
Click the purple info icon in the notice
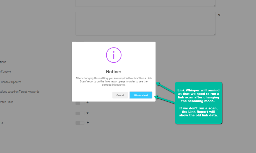click(113, 55)
